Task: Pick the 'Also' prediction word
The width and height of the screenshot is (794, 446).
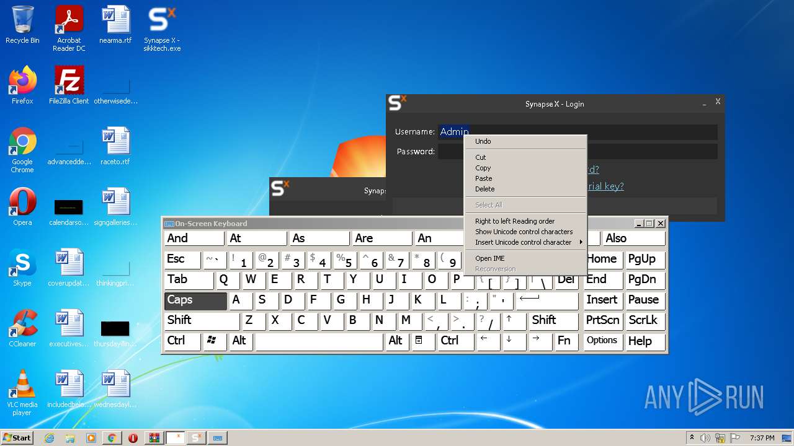Action: tap(634, 239)
